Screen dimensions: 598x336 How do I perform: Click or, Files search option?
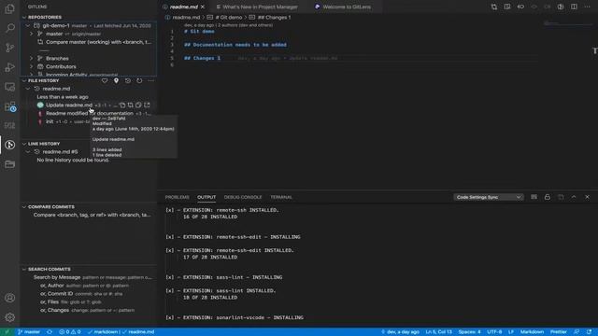[89, 302]
